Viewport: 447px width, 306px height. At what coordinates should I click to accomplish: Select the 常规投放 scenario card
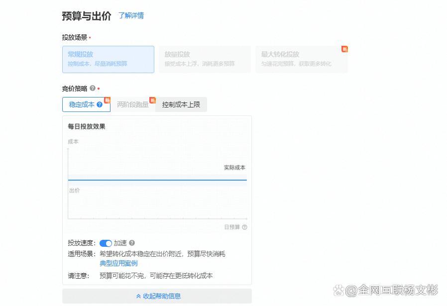pyautogui.click(x=109, y=59)
